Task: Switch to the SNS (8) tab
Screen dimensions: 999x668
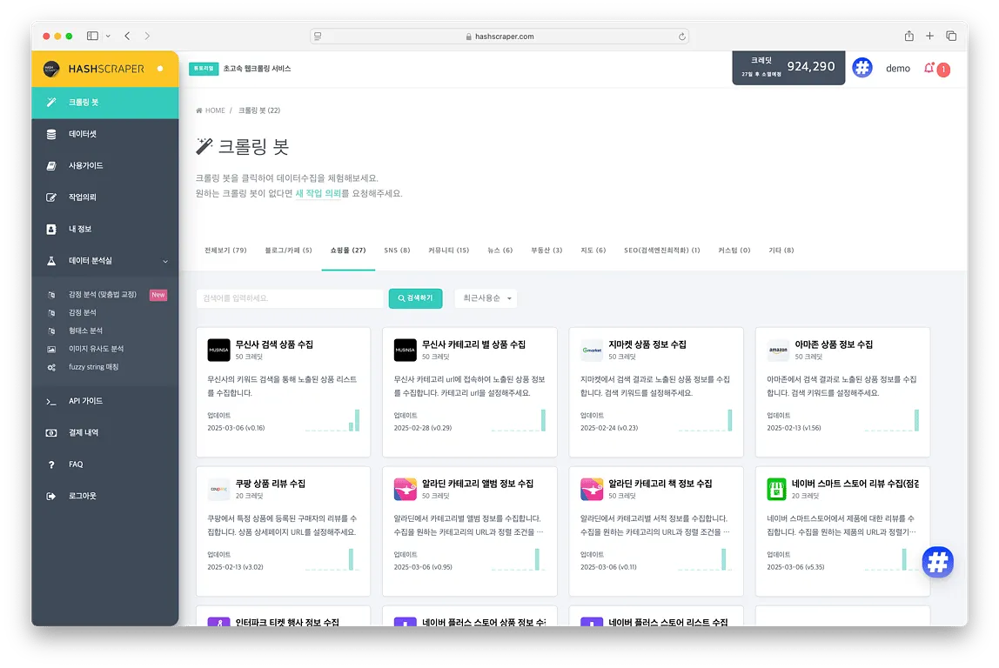Action: pyautogui.click(x=397, y=250)
